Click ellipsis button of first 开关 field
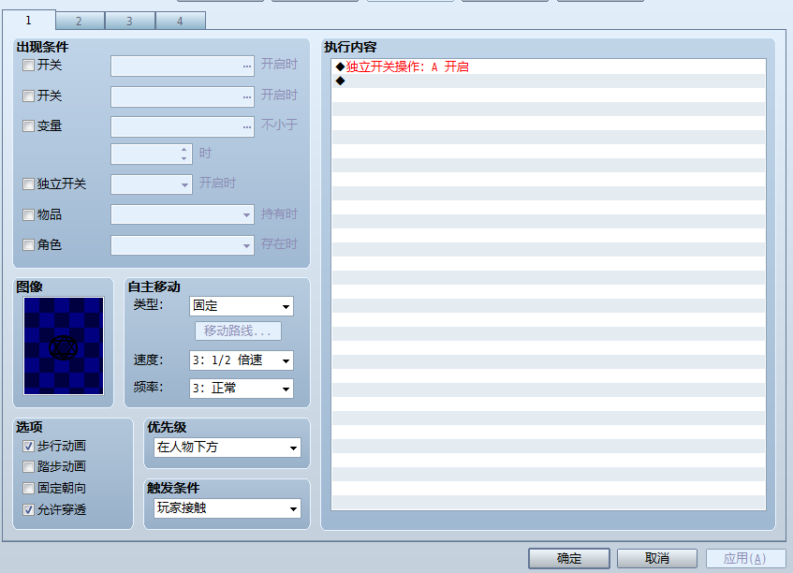Screen dimensions: 793x573 click(247, 66)
